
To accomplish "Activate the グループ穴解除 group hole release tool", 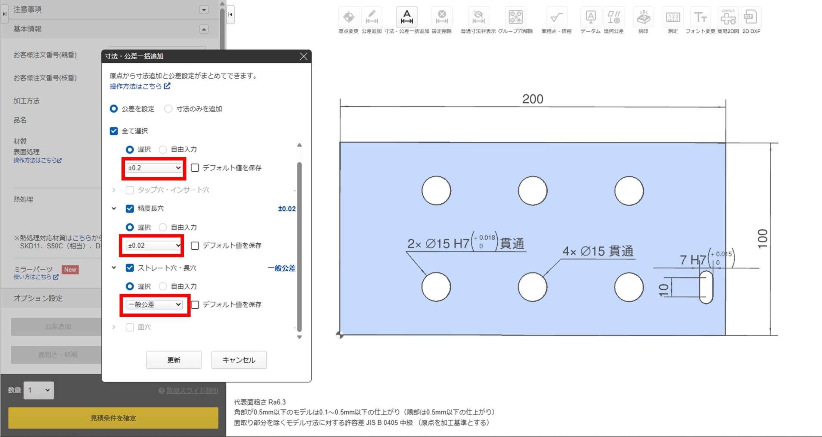I will click(516, 17).
